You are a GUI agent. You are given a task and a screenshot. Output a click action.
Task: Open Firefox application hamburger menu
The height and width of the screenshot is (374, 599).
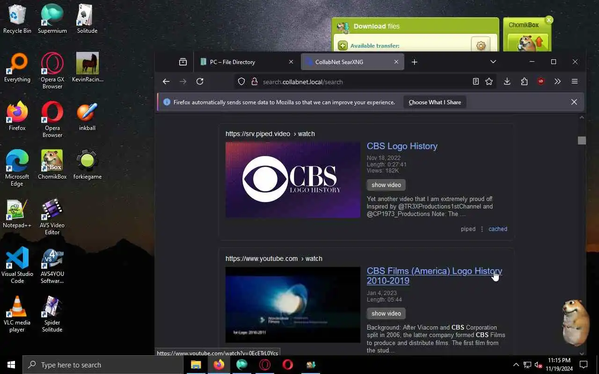575,81
